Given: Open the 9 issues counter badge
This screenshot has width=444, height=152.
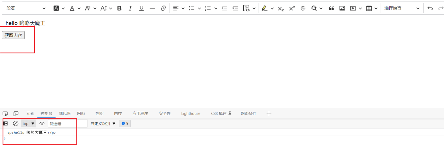Looking at the screenshot, I should (125, 123).
